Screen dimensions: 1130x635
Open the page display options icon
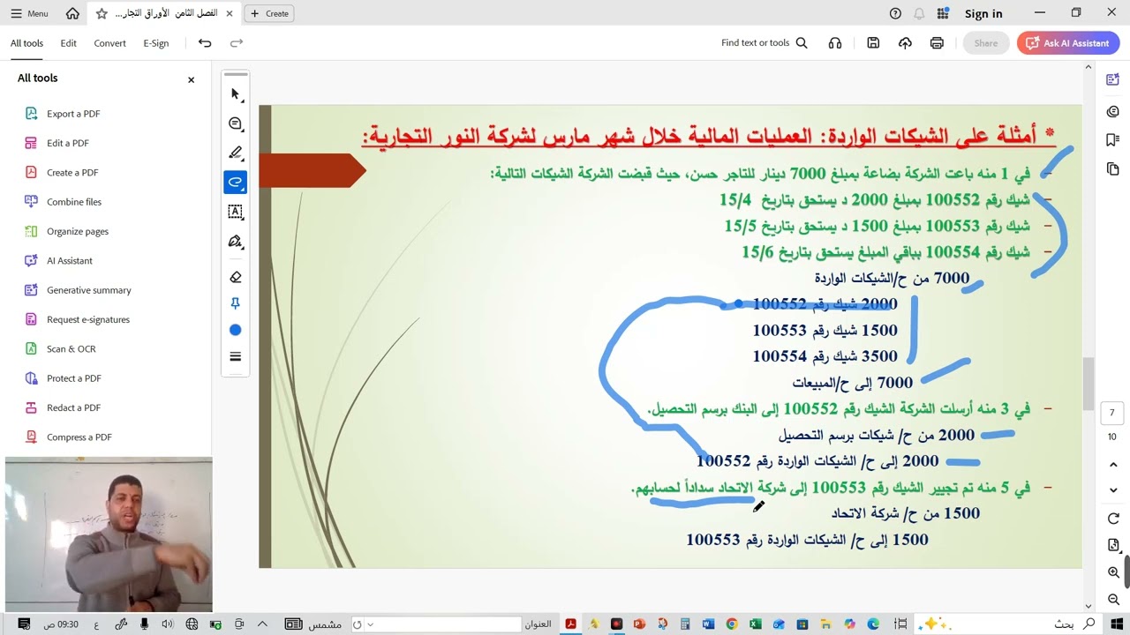click(1112, 546)
